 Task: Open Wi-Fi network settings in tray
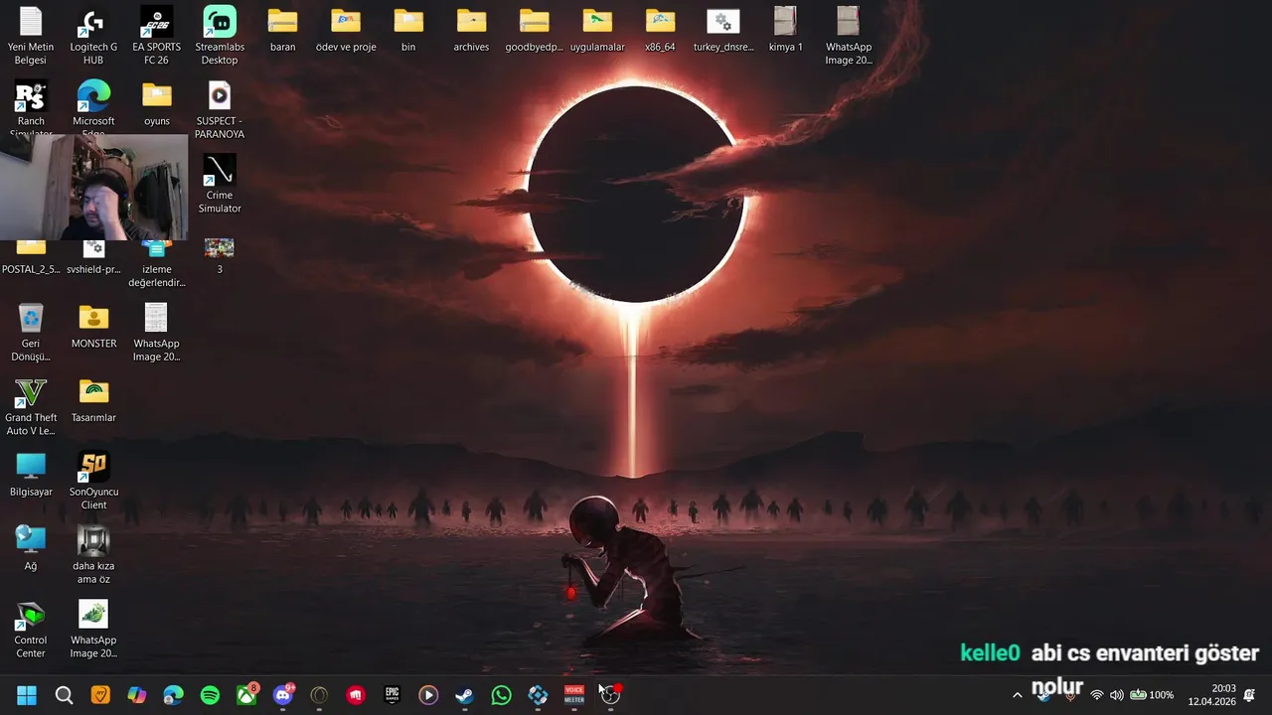tap(1097, 695)
